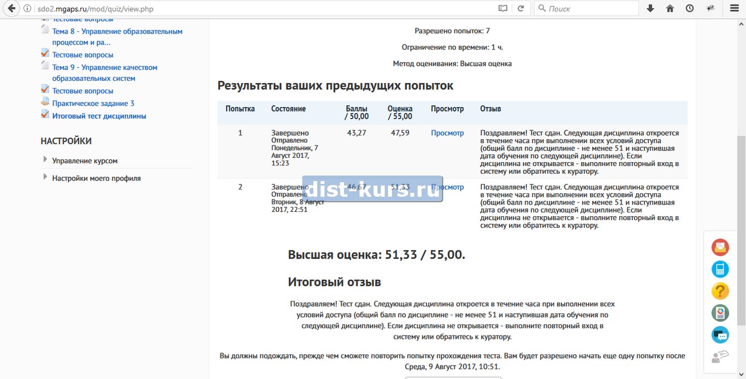Click the Высшая оценка: 51,33 / 55,00 text

coord(376,255)
